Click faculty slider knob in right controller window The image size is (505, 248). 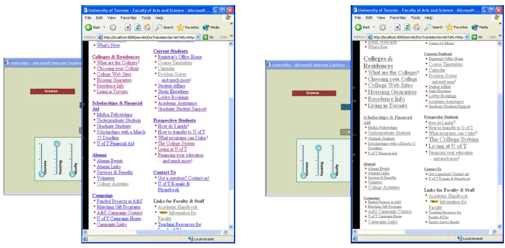click(333, 176)
